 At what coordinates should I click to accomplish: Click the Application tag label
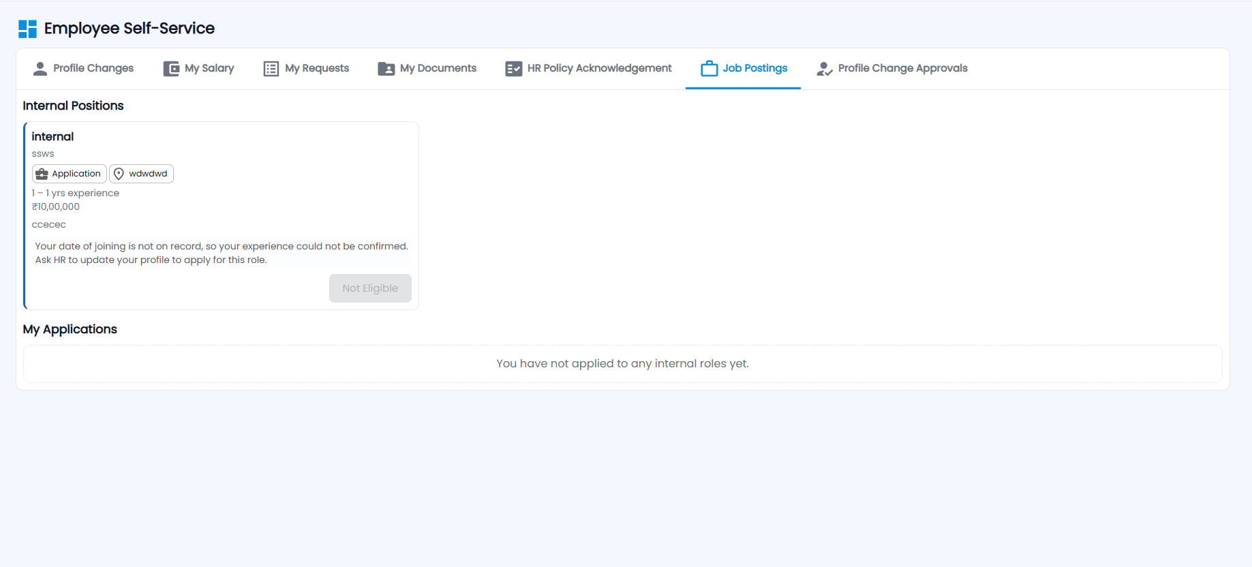point(76,174)
